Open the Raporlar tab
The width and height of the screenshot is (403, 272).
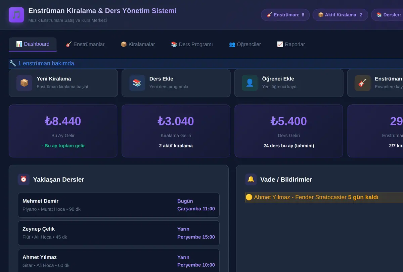point(291,44)
